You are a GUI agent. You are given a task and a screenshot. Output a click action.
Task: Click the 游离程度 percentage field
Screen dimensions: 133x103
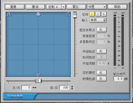click(x=102, y=36)
